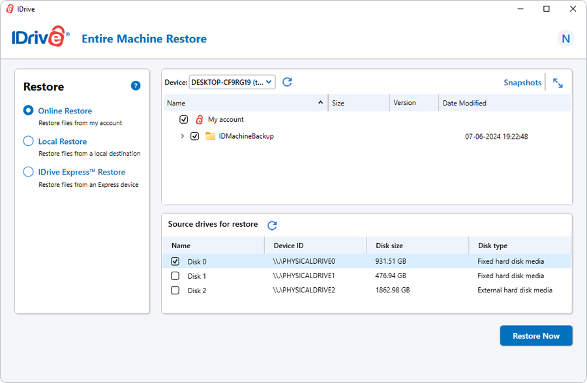The image size is (587, 383).
Task: Select the Online Restore option
Action: click(28, 111)
